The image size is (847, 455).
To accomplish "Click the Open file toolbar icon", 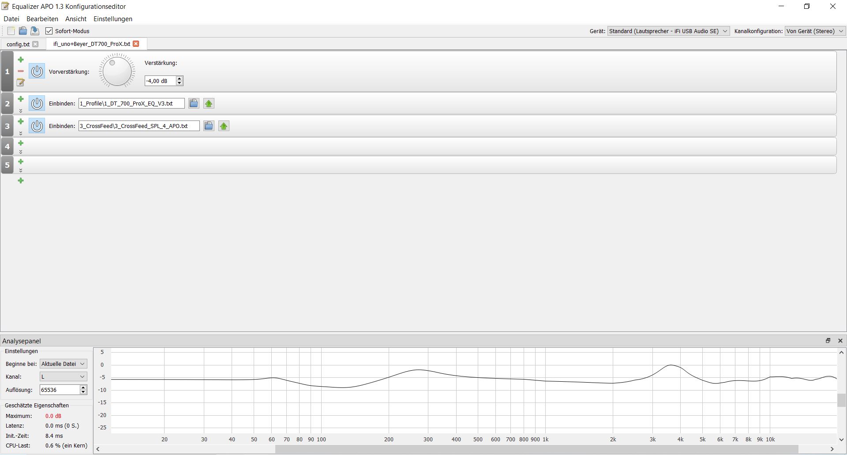I will (x=23, y=31).
